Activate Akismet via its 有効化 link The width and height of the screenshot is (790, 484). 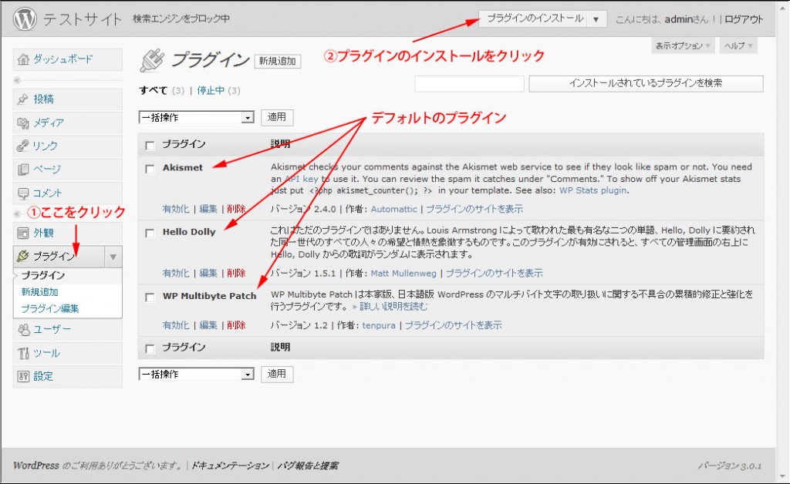point(176,209)
